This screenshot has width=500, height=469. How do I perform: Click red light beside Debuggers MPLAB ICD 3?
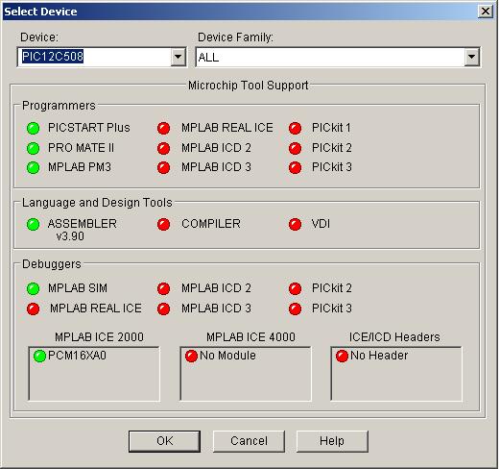[x=163, y=309]
